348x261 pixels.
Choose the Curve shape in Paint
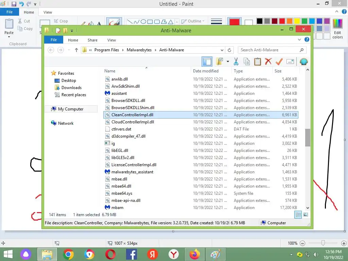[x=137, y=21]
